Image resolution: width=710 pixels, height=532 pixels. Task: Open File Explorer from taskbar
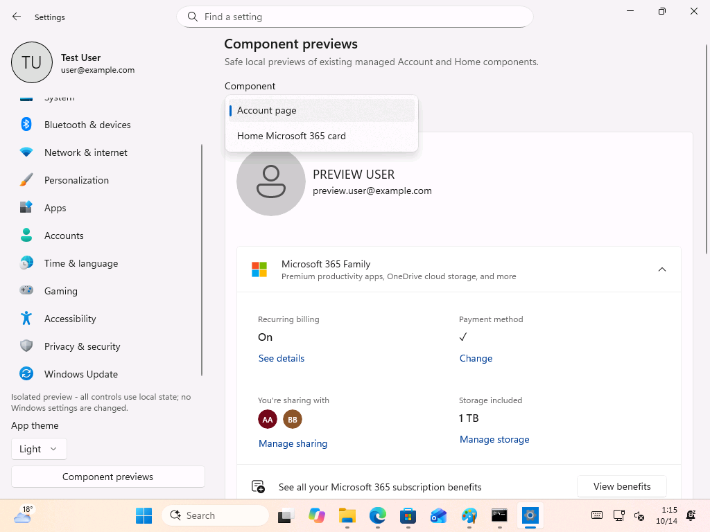(x=347, y=515)
